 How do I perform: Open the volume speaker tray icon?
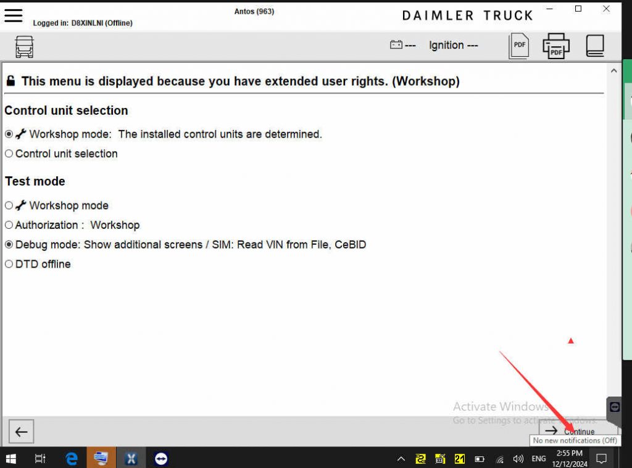(x=518, y=459)
